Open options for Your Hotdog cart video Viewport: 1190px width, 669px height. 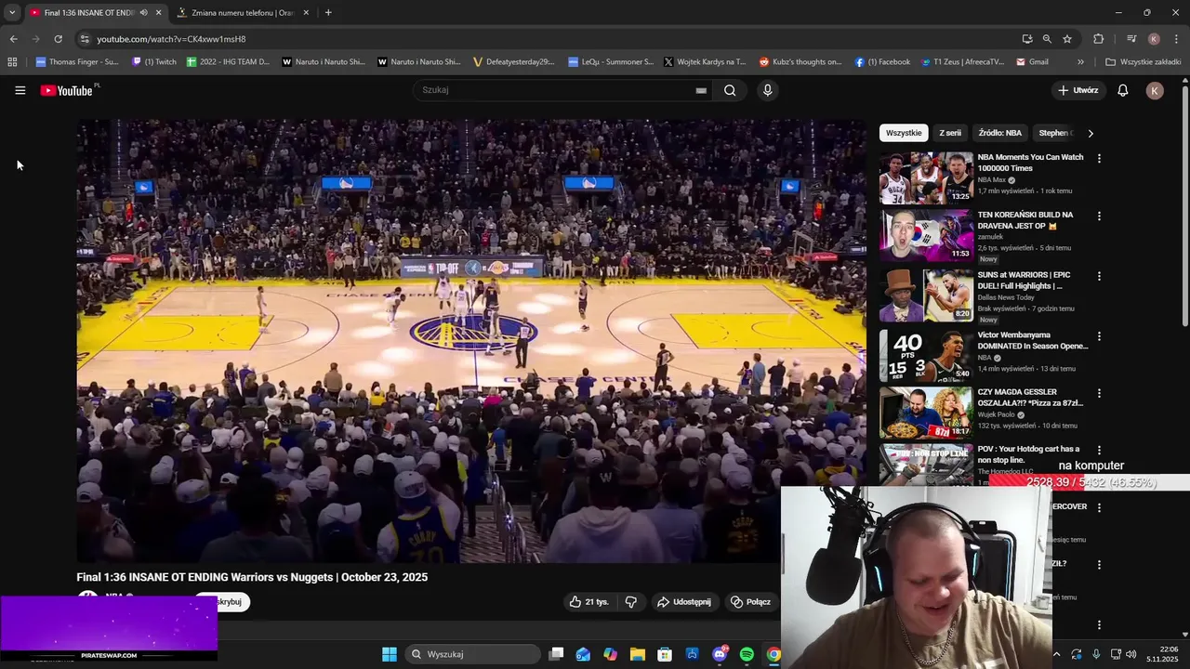coord(1099,451)
